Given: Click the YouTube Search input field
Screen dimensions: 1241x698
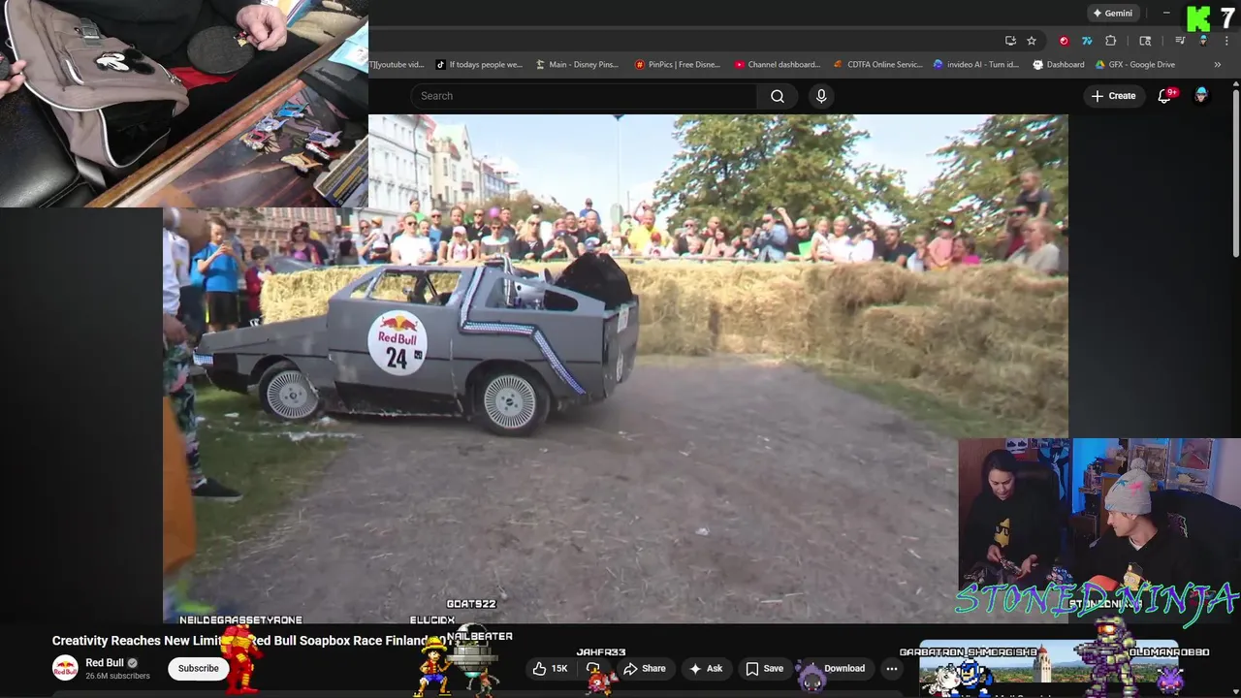Looking at the screenshot, I should (584, 96).
